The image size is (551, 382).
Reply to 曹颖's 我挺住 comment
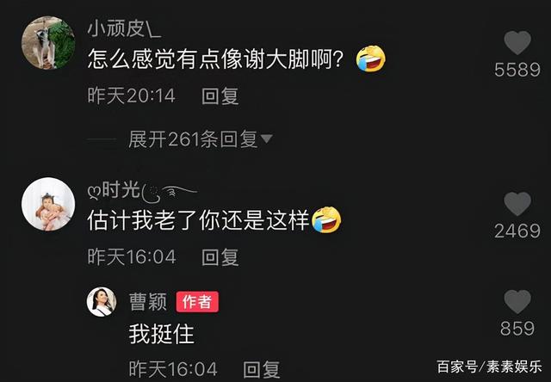pyautogui.click(x=262, y=369)
